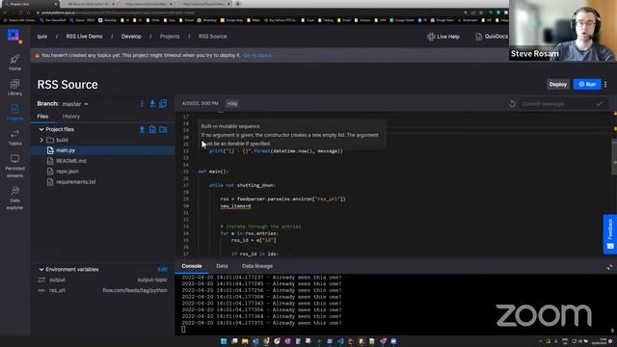Viewport: 617px width, 347px height.
Task: Click the code editor vertical scrollbar
Action: click(615, 157)
